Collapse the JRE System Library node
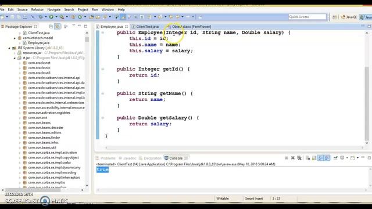 pyautogui.click(x=9, y=48)
